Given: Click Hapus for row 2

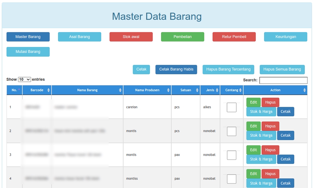Looking at the screenshot, I should pos(270,126).
